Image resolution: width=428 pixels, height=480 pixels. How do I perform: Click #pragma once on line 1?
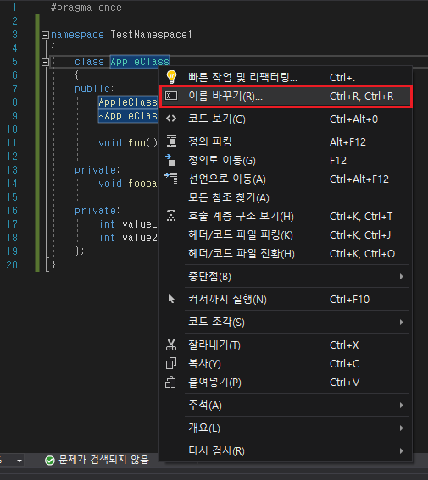click(x=86, y=8)
